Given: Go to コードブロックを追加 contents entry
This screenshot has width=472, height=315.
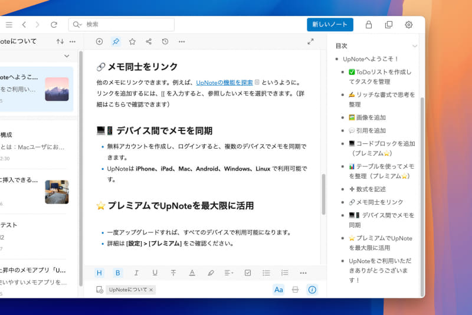Looking at the screenshot, I should click(x=382, y=148).
